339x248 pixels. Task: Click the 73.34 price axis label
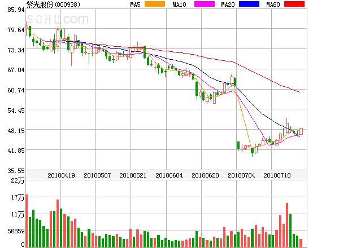click(x=16, y=50)
